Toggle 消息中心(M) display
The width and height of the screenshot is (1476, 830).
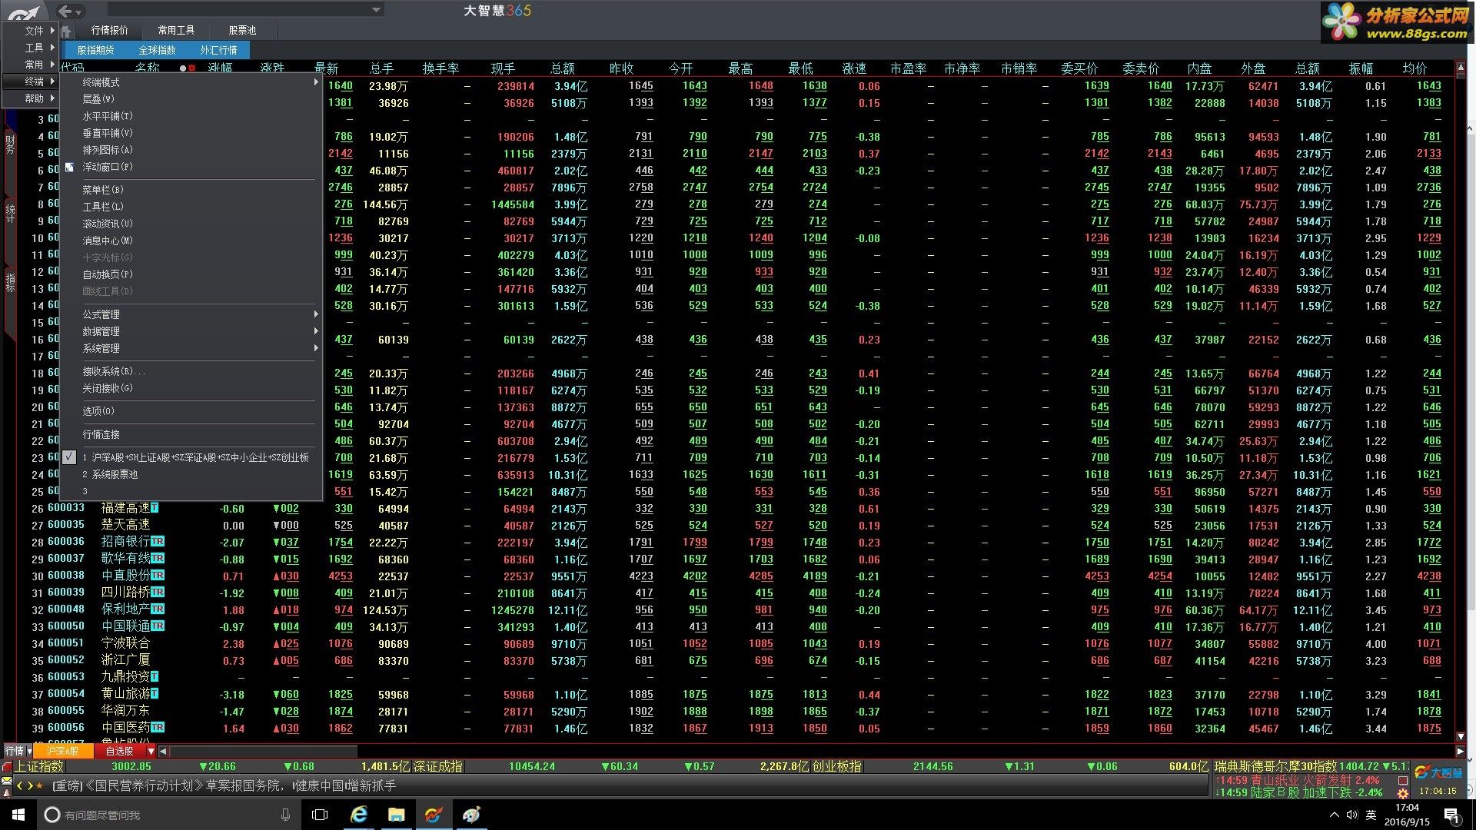click(x=191, y=241)
